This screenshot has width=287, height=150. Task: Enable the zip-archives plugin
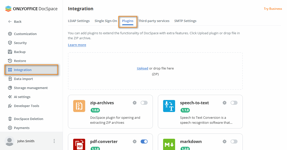(144, 102)
